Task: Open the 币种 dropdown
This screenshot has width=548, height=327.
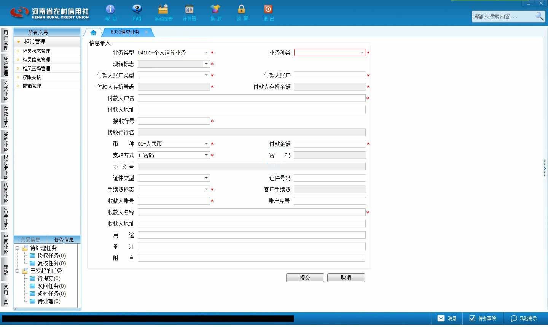Action: [x=206, y=144]
